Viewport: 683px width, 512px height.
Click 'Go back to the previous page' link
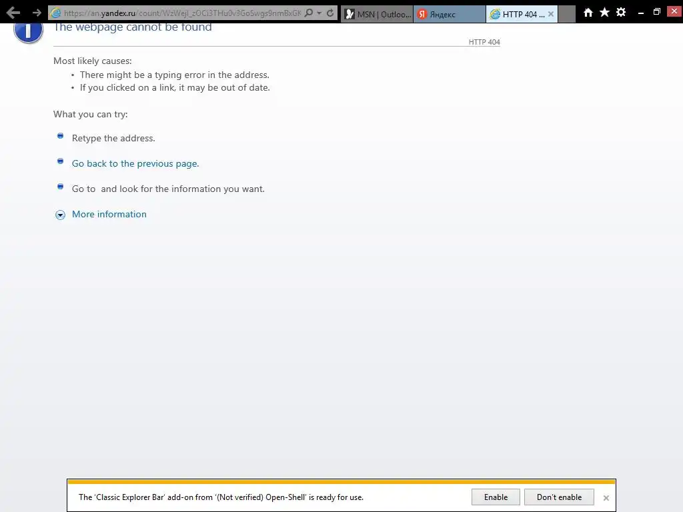[x=135, y=164]
